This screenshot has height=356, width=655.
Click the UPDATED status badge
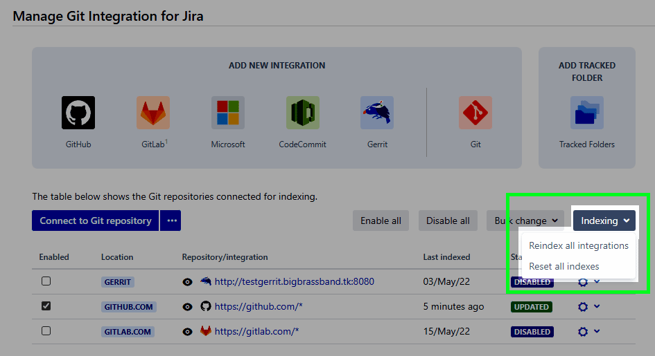pyautogui.click(x=532, y=307)
